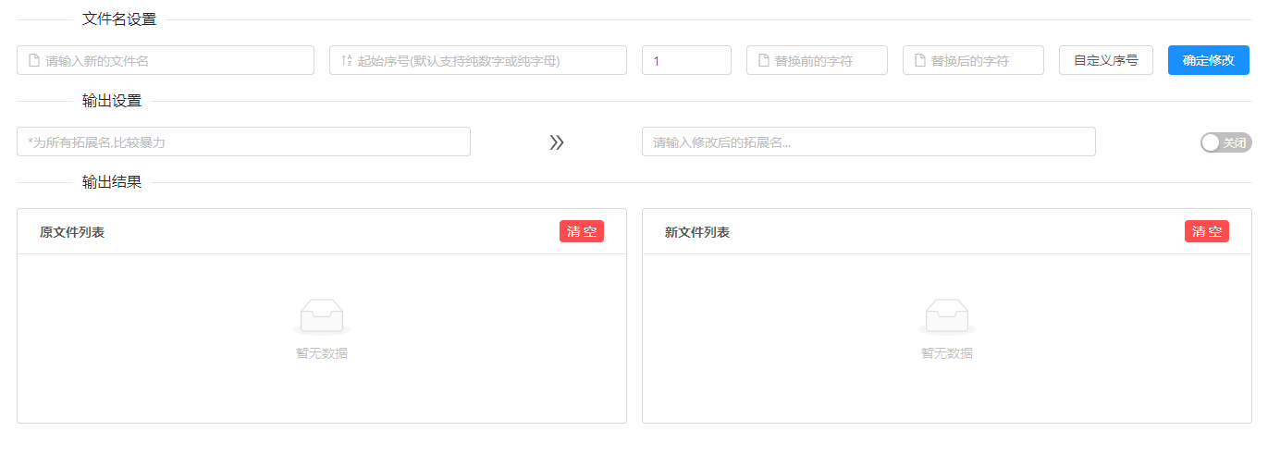The height and width of the screenshot is (456, 1268).
Task: Click the 新文件列表 panel header title
Action: coord(697,232)
